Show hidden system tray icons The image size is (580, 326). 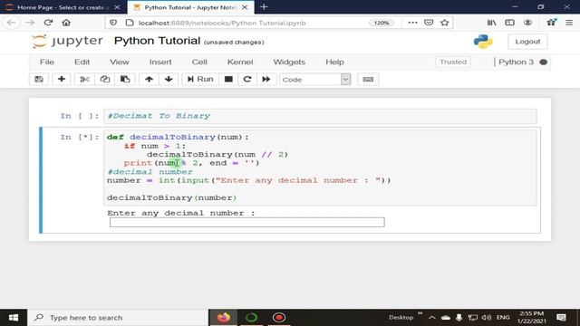[431, 318]
